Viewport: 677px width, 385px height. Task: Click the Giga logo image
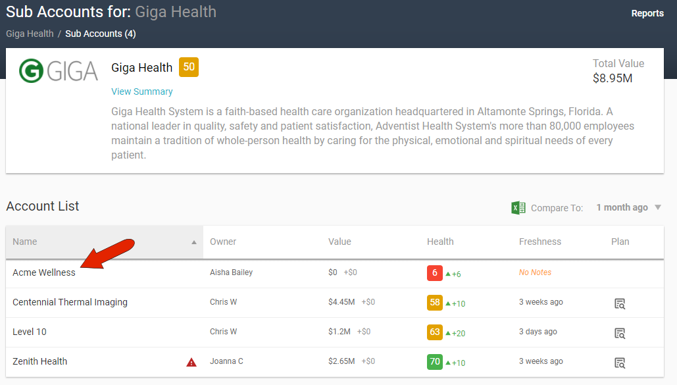[x=58, y=71]
